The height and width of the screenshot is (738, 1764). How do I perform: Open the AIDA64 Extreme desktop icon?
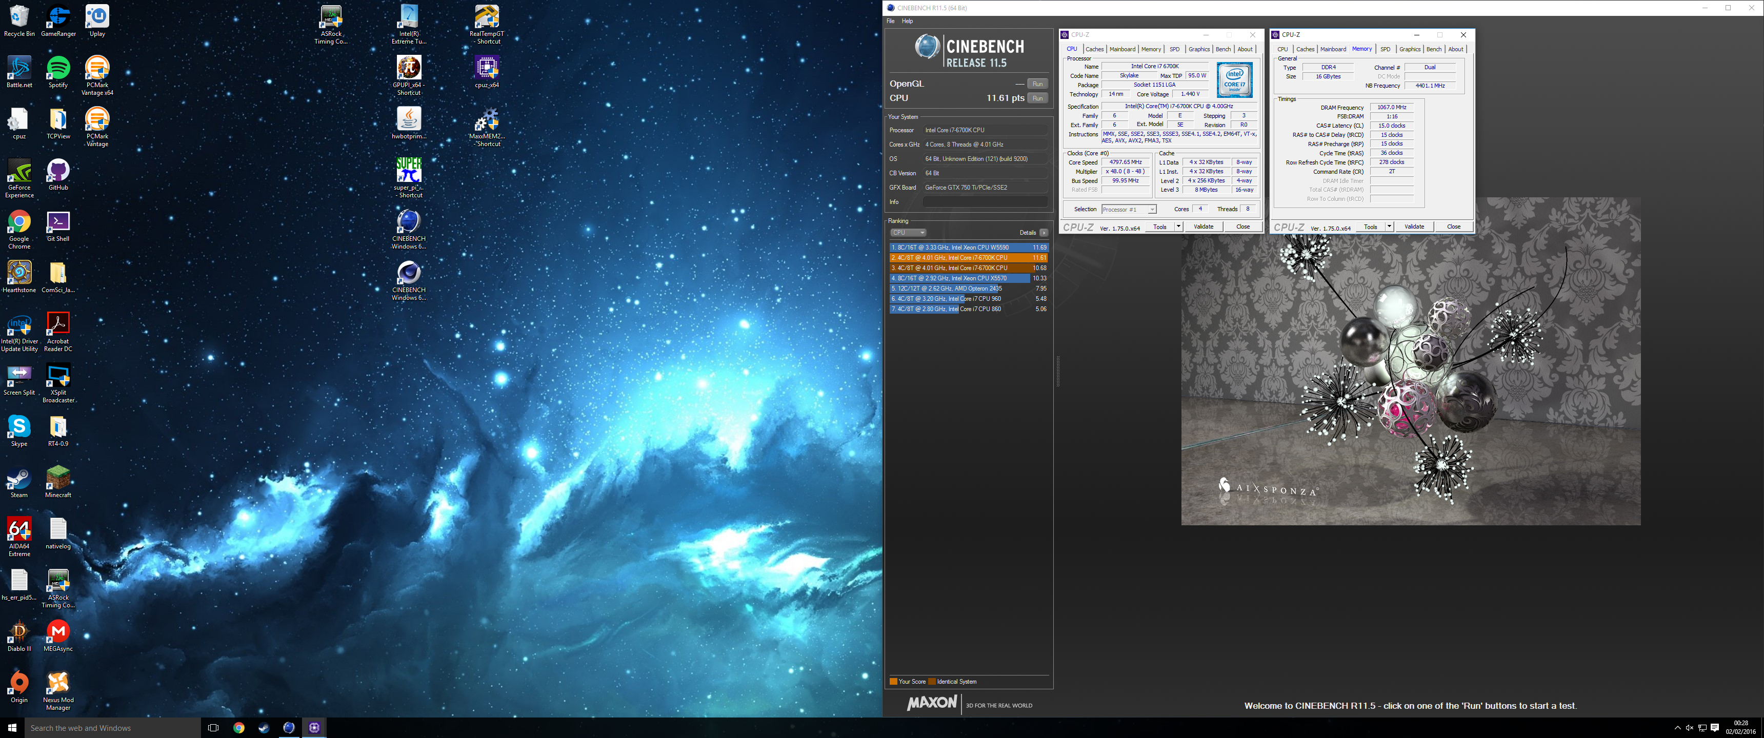point(19,537)
